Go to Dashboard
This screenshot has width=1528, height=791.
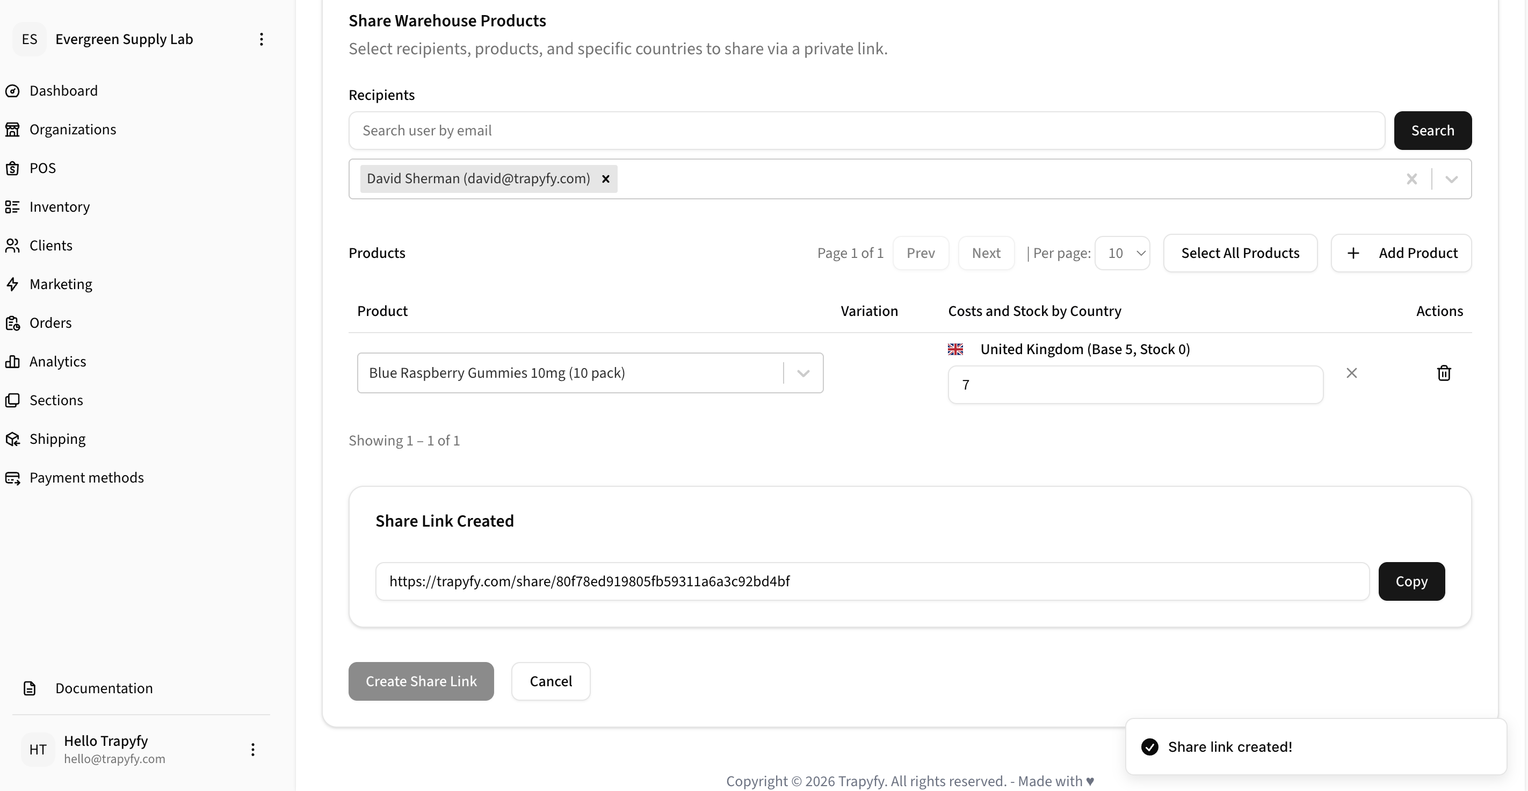click(63, 91)
